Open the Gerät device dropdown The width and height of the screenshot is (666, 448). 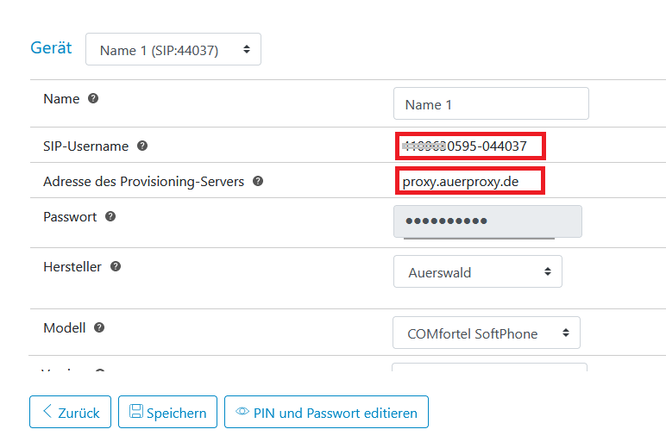173,49
